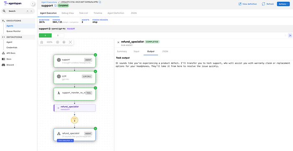Reset graph view with home icon
Screen dimensions: 293x151
tap(42, 42)
